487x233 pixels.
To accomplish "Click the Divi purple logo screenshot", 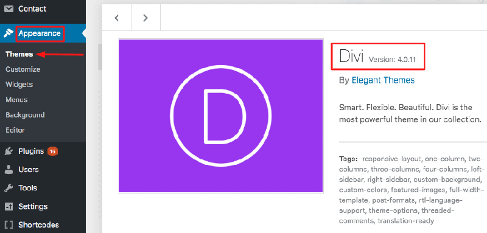I will click(x=221, y=116).
